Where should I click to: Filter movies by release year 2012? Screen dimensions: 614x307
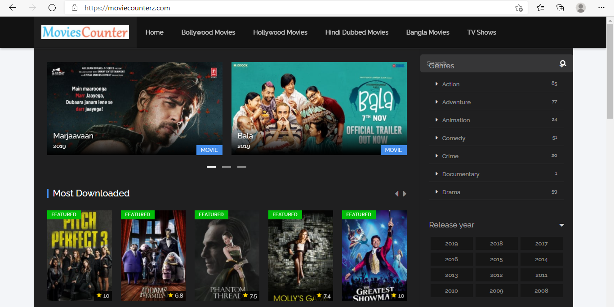coord(496,275)
